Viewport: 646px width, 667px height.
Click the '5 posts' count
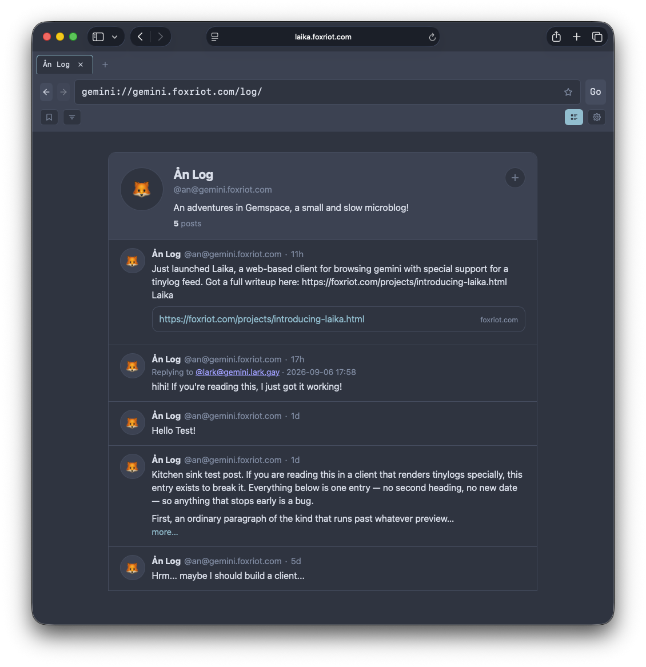tap(188, 223)
